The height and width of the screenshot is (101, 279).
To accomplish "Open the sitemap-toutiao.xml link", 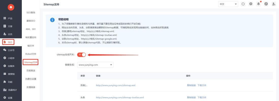I will point(120,97).
